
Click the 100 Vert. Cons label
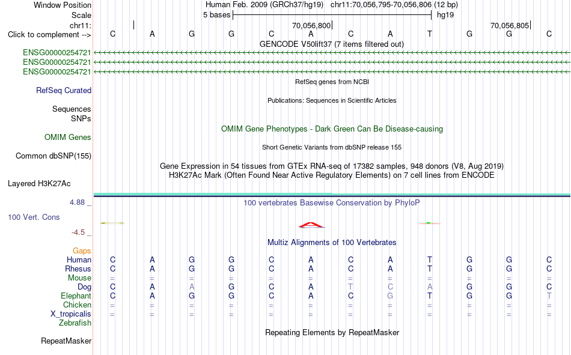tap(34, 217)
